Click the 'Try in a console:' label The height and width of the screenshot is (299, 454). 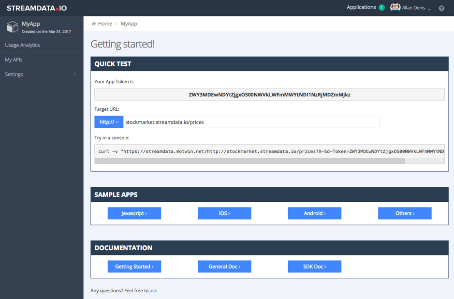pos(112,138)
